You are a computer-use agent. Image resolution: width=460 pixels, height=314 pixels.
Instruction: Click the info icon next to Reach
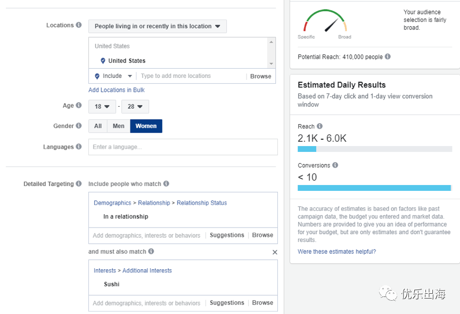tap(319, 126)
